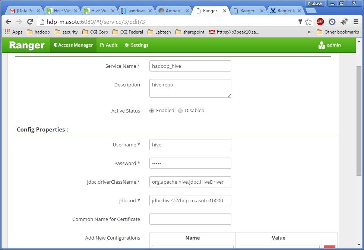The width and height of the screenshot is (364, 250).
Task: Open the hadoop bookmarks folder
Action: click(38, 32)
